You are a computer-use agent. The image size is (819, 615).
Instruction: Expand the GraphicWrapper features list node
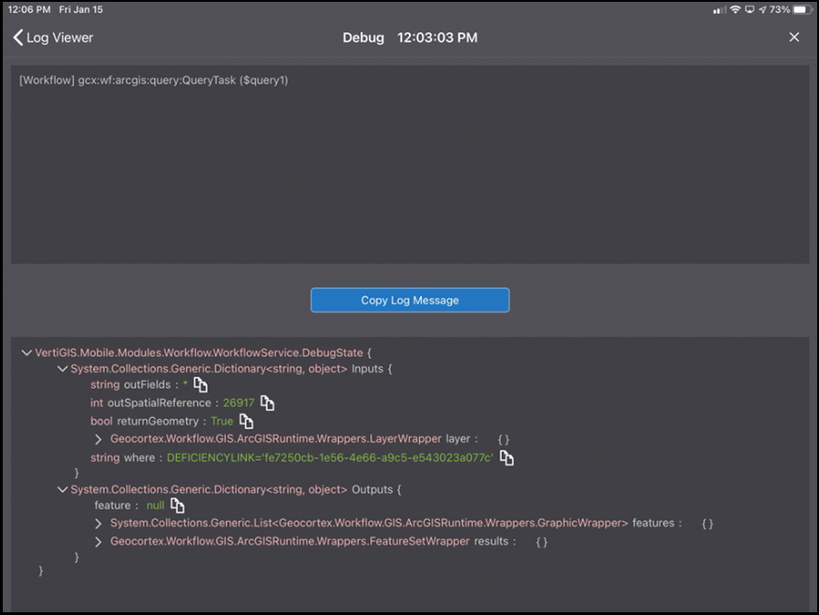point(98,523)
